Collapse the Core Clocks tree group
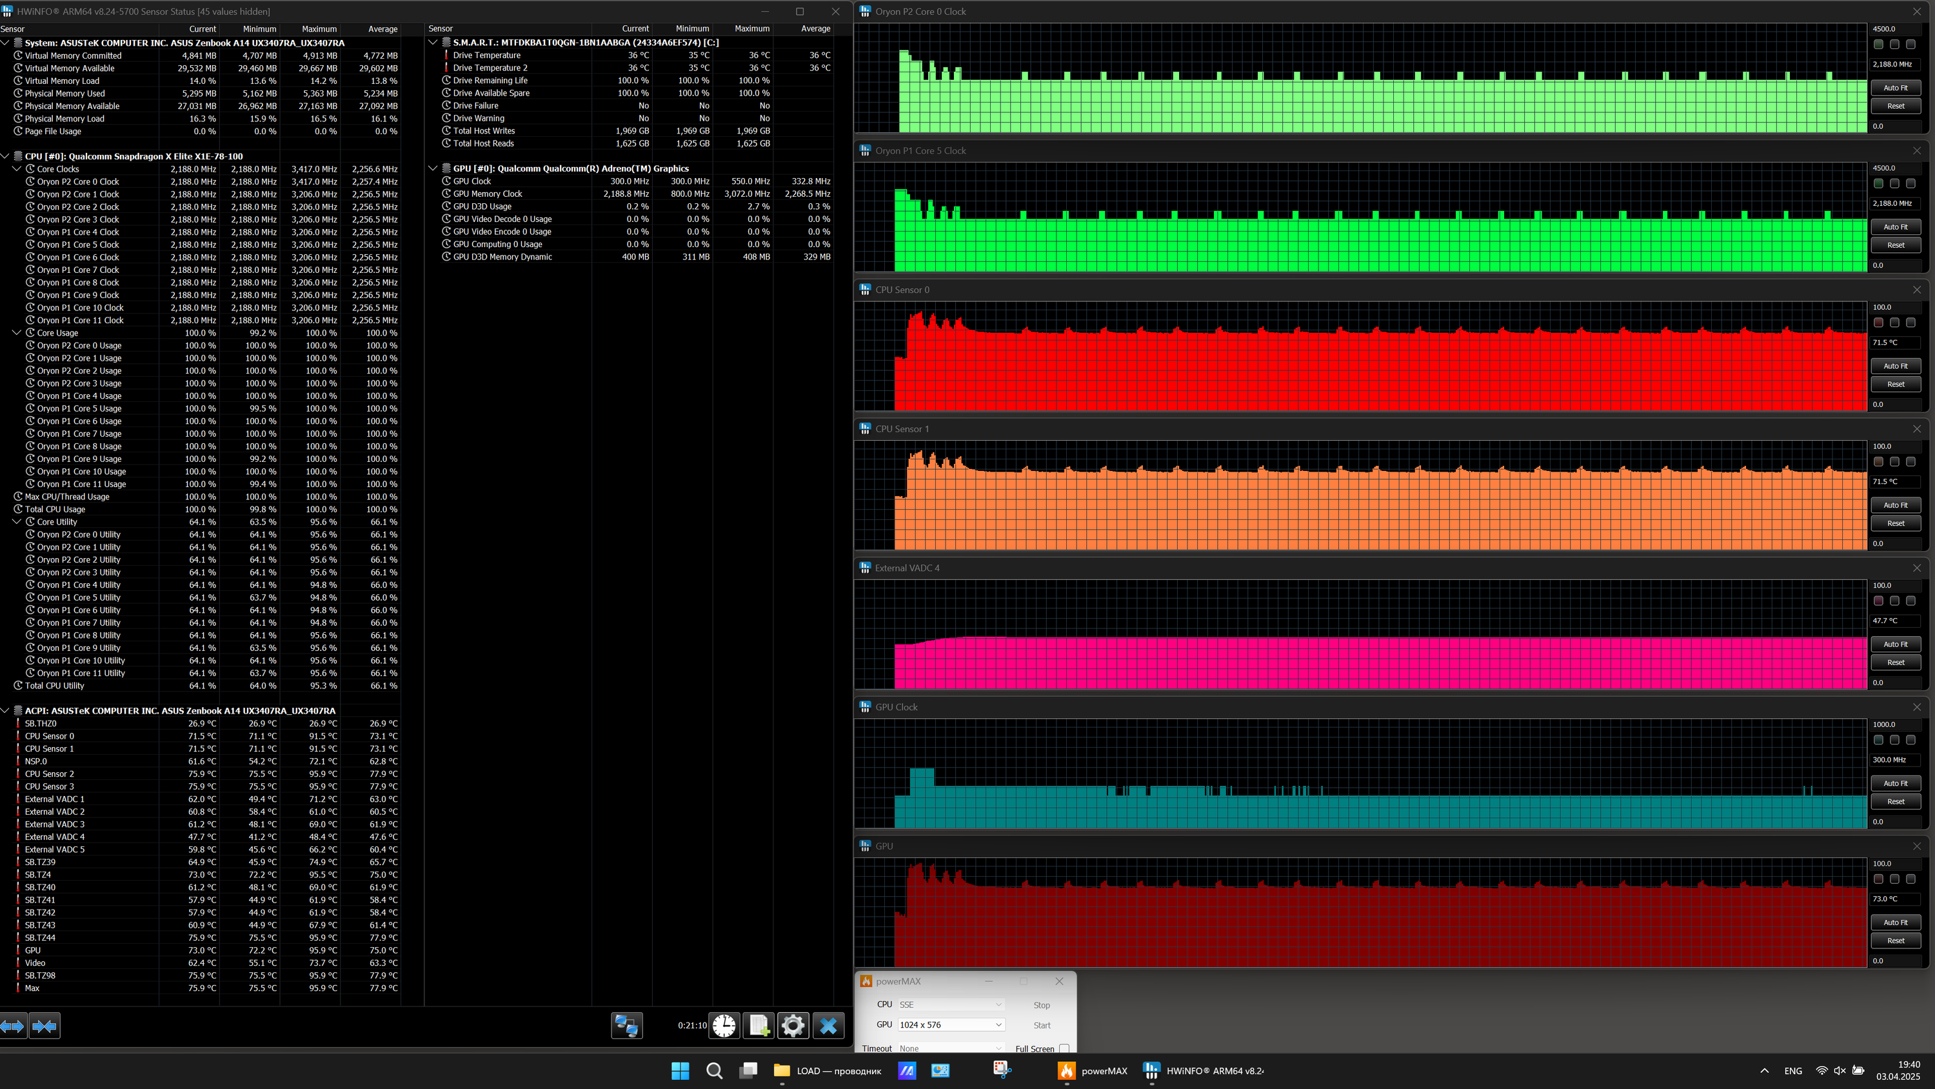Screen dimensions: 1935x1089 pos(17,169)
